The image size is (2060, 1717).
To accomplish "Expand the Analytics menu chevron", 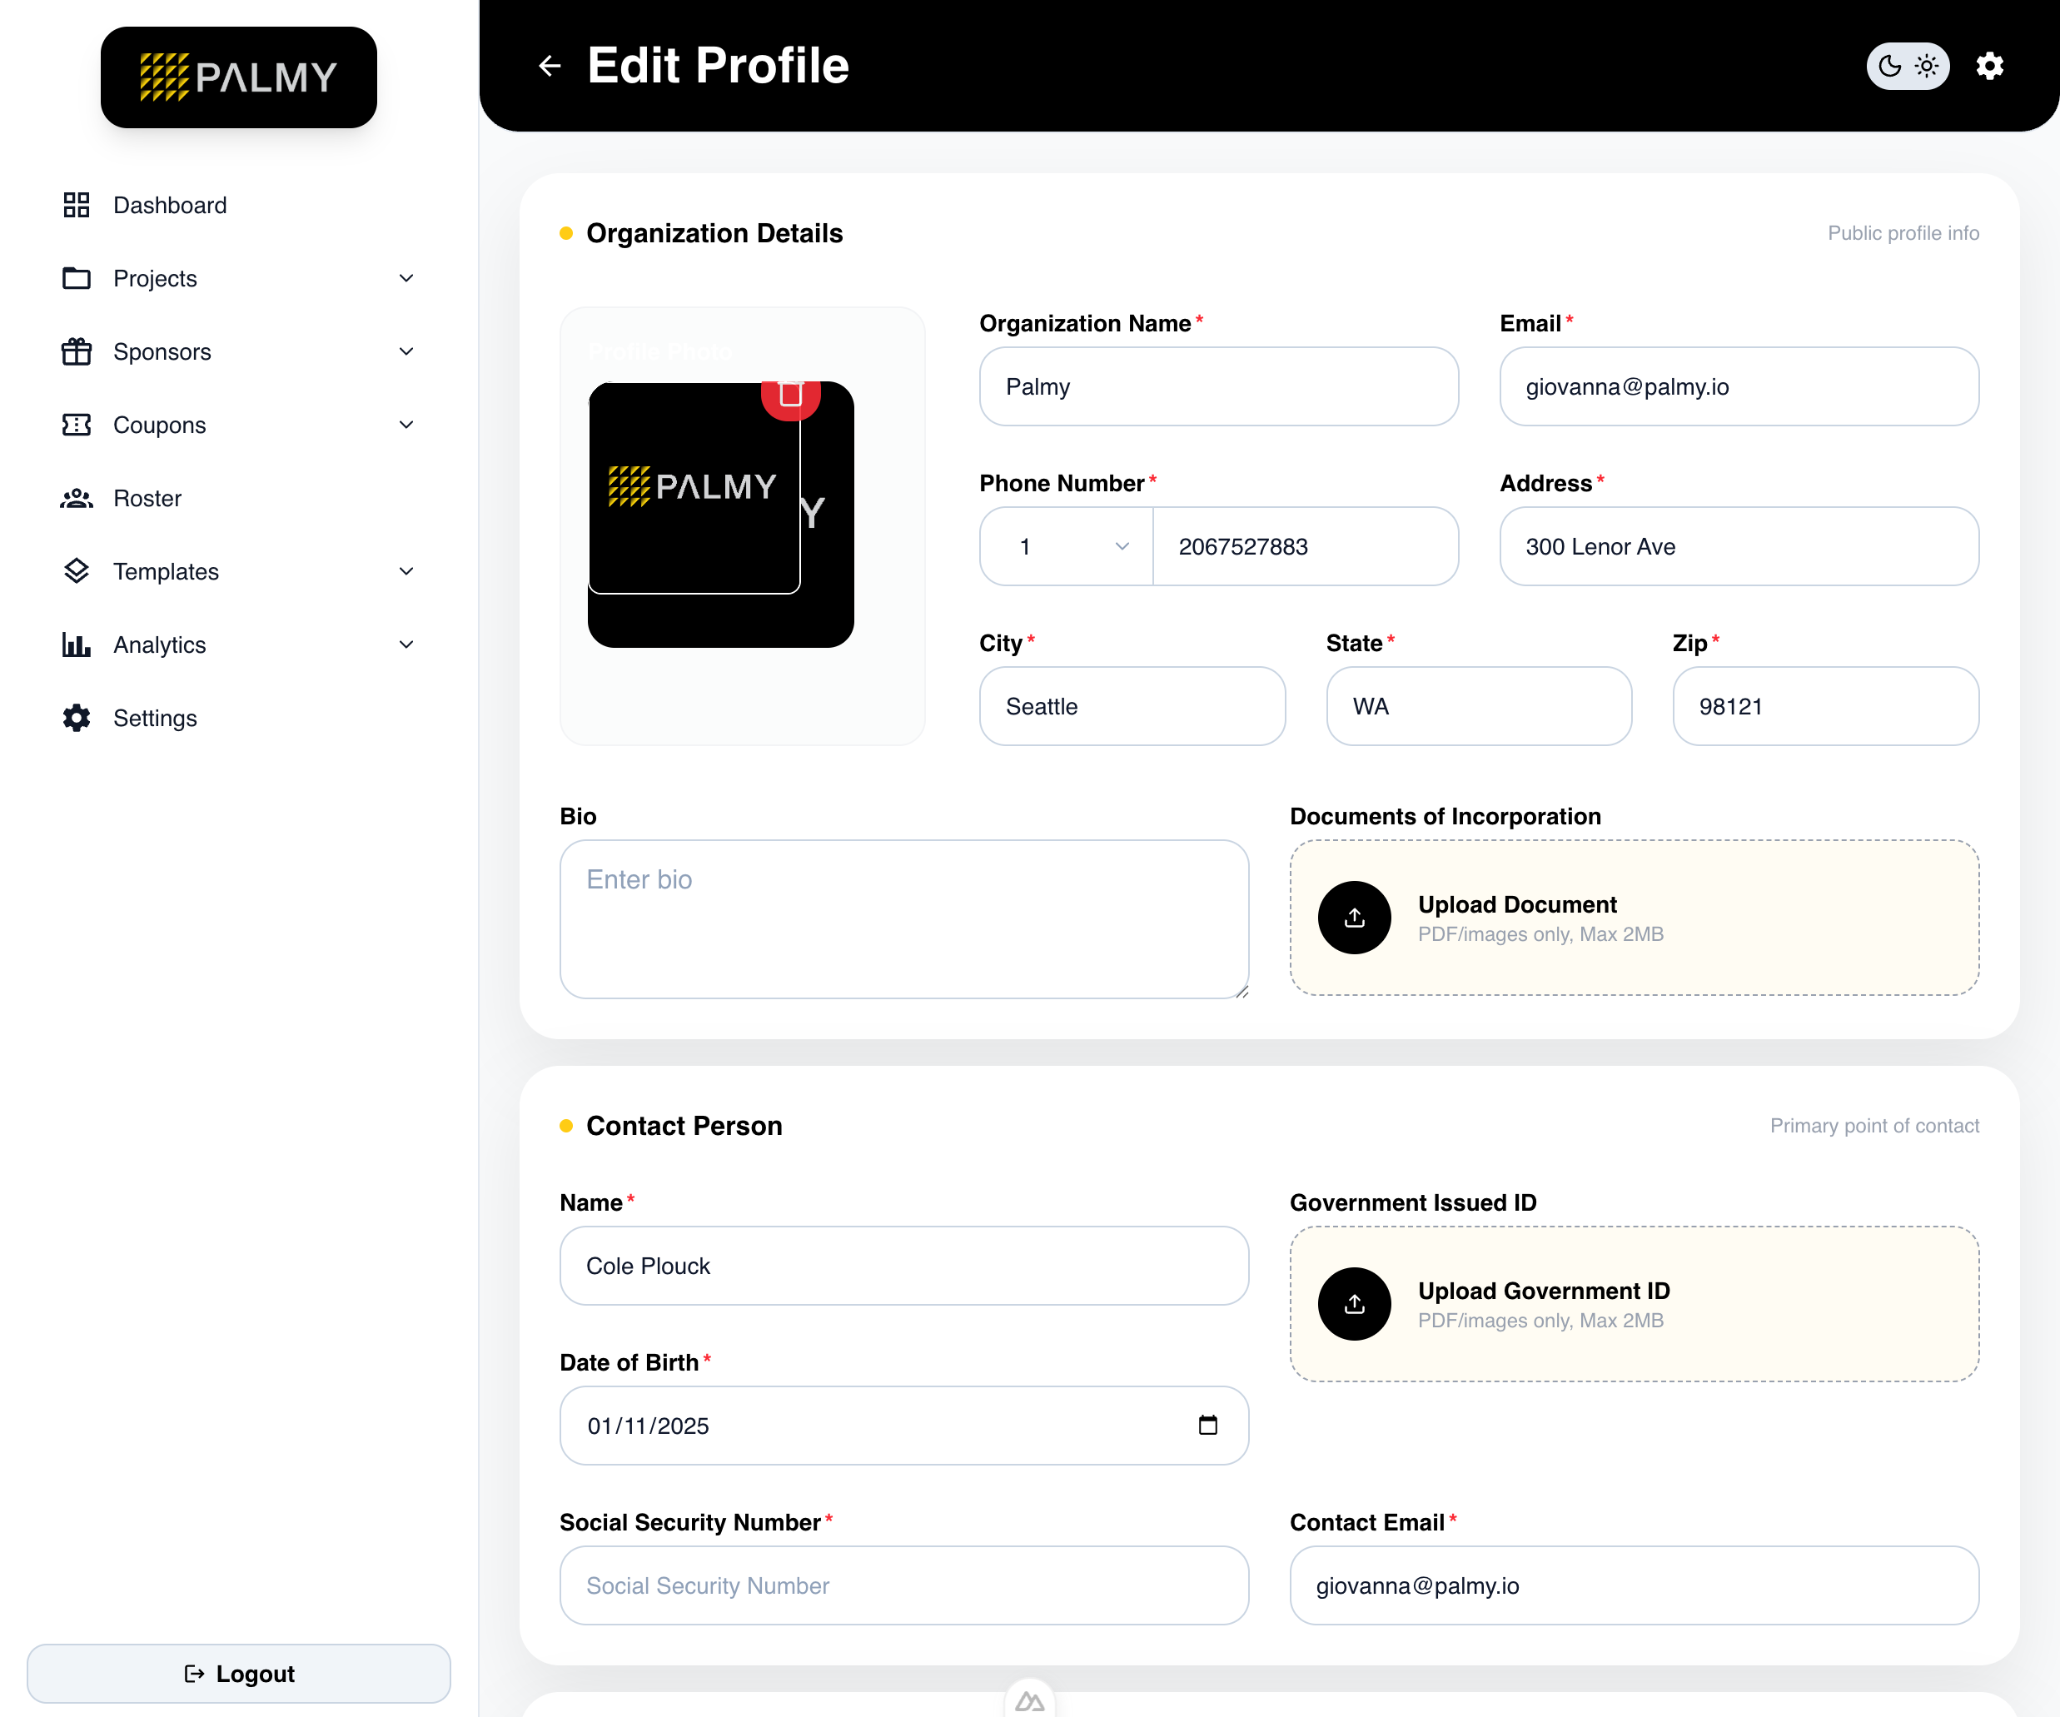I will coord(406,644).
